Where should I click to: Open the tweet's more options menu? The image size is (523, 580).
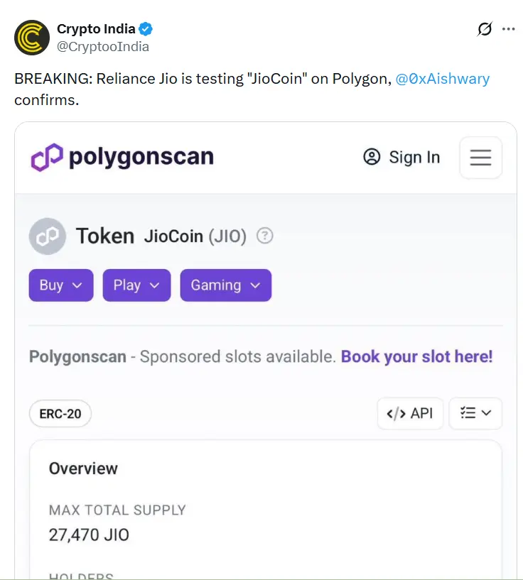click(x=509, y=30)
